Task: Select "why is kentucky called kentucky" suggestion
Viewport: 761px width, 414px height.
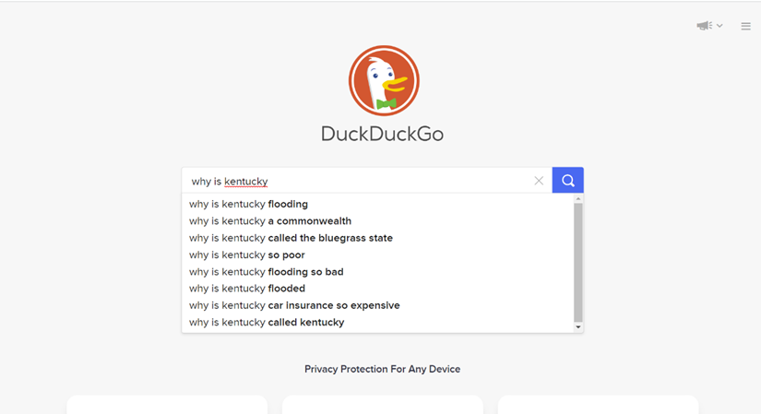Action: (267, 323)
